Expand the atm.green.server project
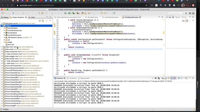 [x=2, y=23]
